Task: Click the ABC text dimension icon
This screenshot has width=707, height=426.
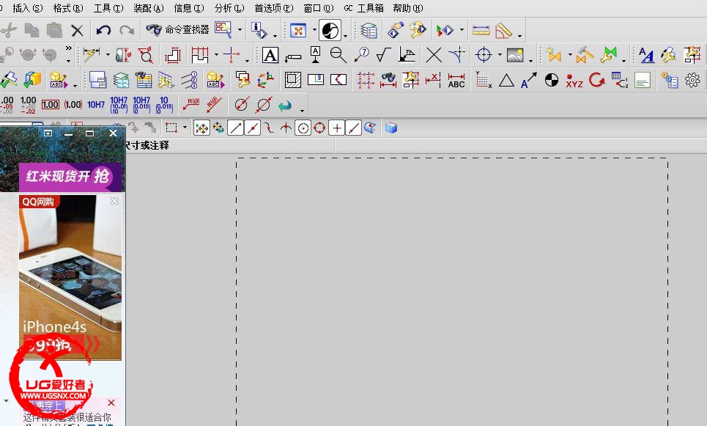Action: pyautogui.click(x=456, y=81)
